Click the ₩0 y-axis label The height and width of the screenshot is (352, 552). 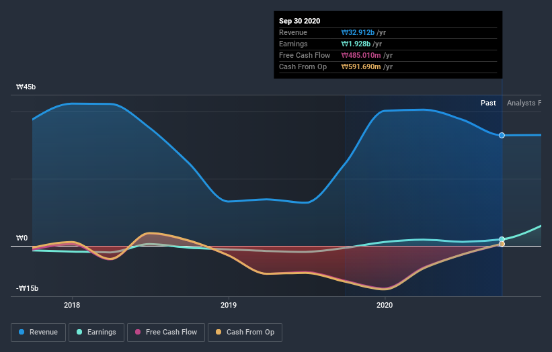pyautogui.click(x=22, y=238)
